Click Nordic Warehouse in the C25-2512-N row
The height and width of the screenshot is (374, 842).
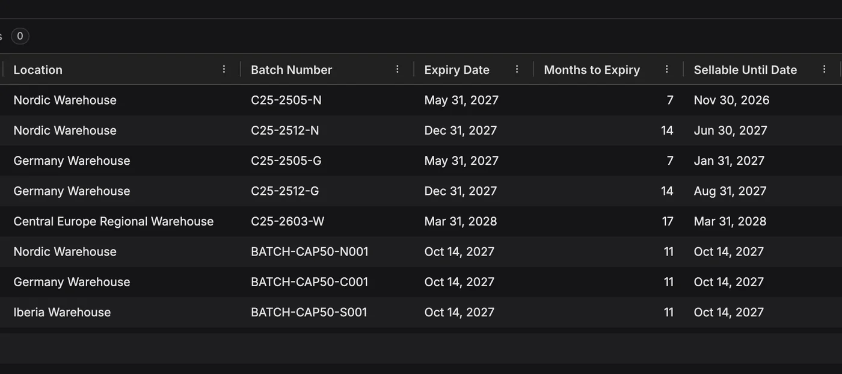[65, 130]
